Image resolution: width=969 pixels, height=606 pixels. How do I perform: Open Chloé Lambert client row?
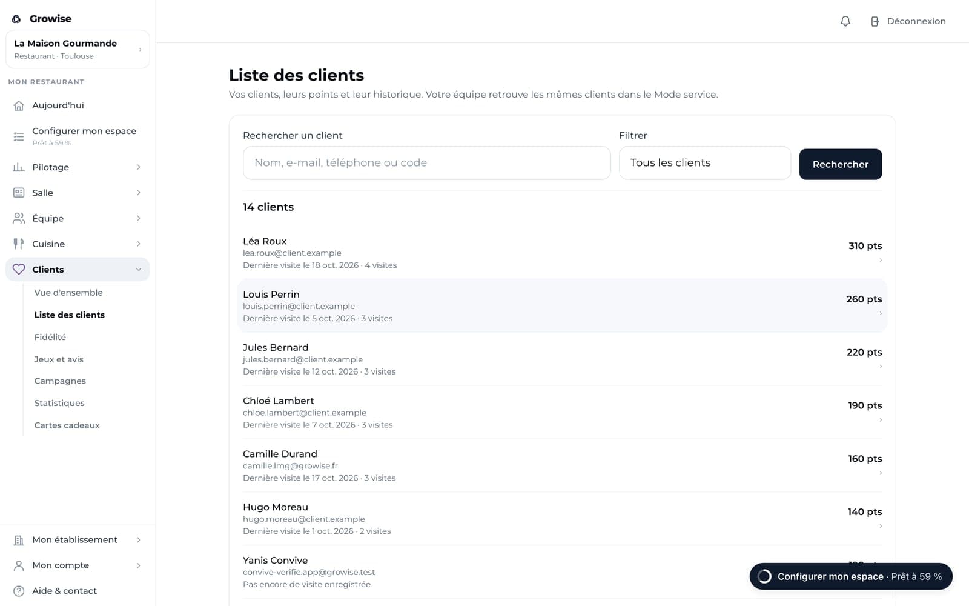[562, 412]
